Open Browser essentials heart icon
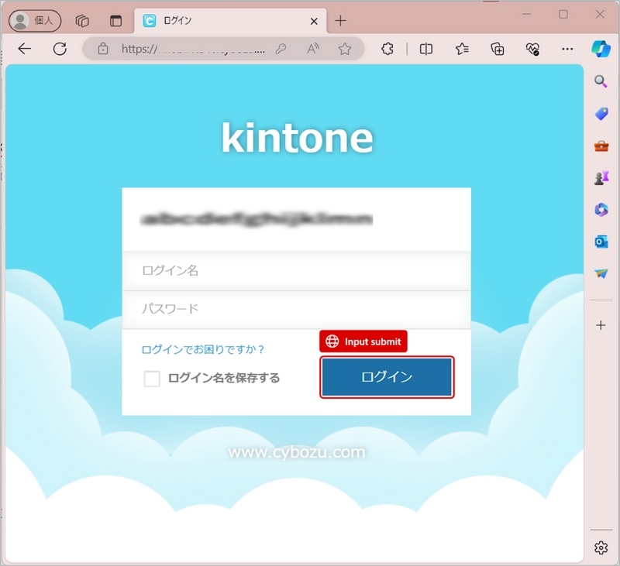 (x=532, y=49)
